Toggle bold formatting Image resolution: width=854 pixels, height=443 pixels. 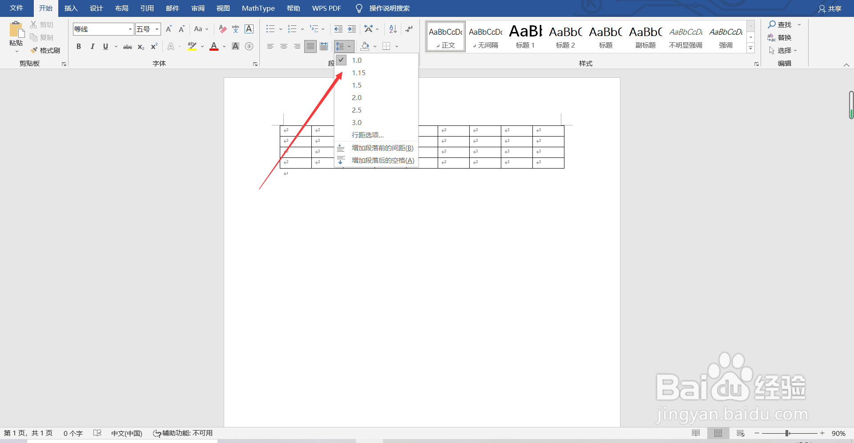79,46
